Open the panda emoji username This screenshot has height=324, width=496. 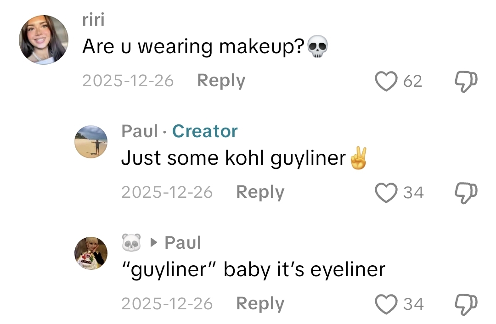coord(131,242)
